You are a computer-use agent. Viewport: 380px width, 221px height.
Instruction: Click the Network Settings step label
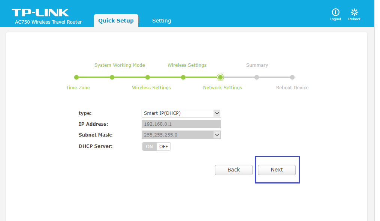[223, 88]
